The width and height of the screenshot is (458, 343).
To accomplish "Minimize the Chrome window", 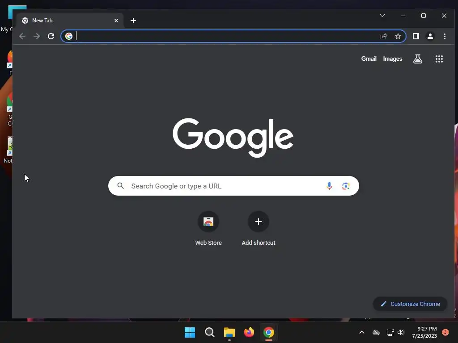I will (403, 16).
